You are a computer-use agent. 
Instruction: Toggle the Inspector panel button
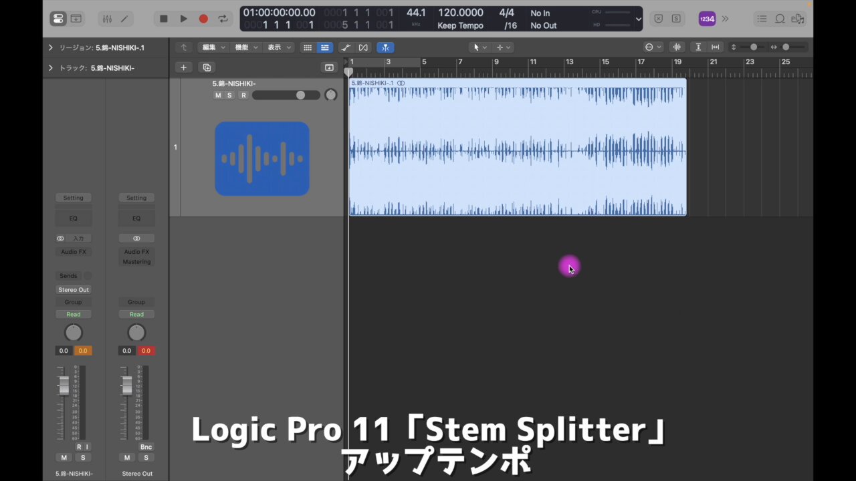point(58,19)
